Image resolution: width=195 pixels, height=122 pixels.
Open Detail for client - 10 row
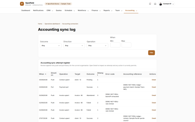(x=154, y=118)
